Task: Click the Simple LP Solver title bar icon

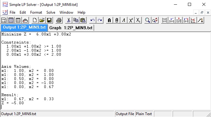Action: pyautogui.click(x=5, y=4)
